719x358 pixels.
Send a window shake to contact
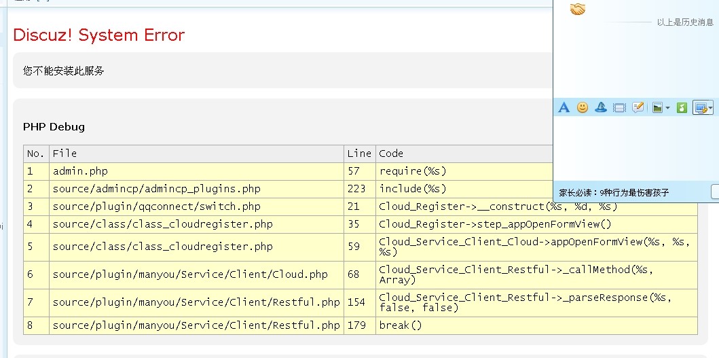pyautogui.click(x=619, y=108)
